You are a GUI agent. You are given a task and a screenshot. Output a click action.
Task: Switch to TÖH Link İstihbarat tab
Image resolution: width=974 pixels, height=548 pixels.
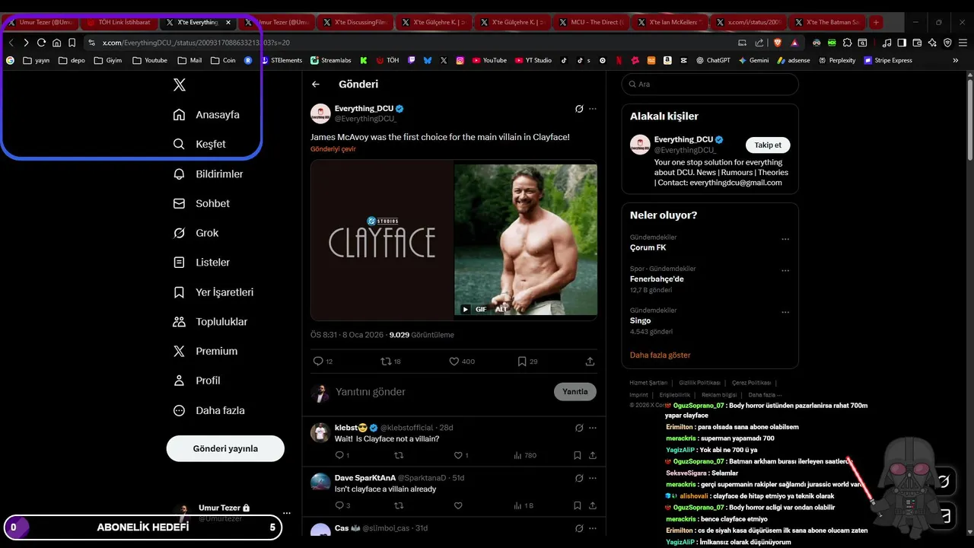[119, 22]
